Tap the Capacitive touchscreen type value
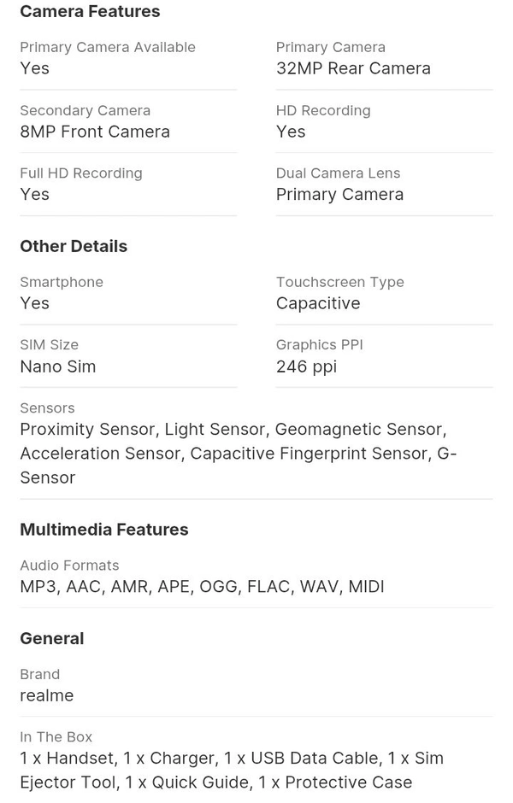Viewport: 513px width, 803px height. pos(318,303)
